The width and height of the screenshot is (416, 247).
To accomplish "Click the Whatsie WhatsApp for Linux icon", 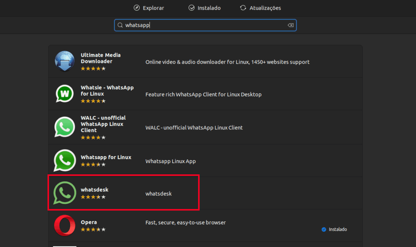I will tap(64, 93).
